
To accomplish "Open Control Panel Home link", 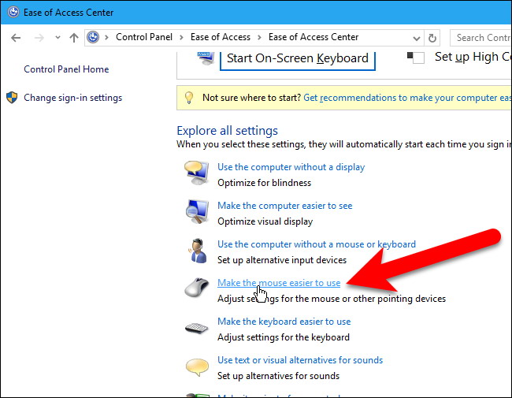I will coord(66,69).
